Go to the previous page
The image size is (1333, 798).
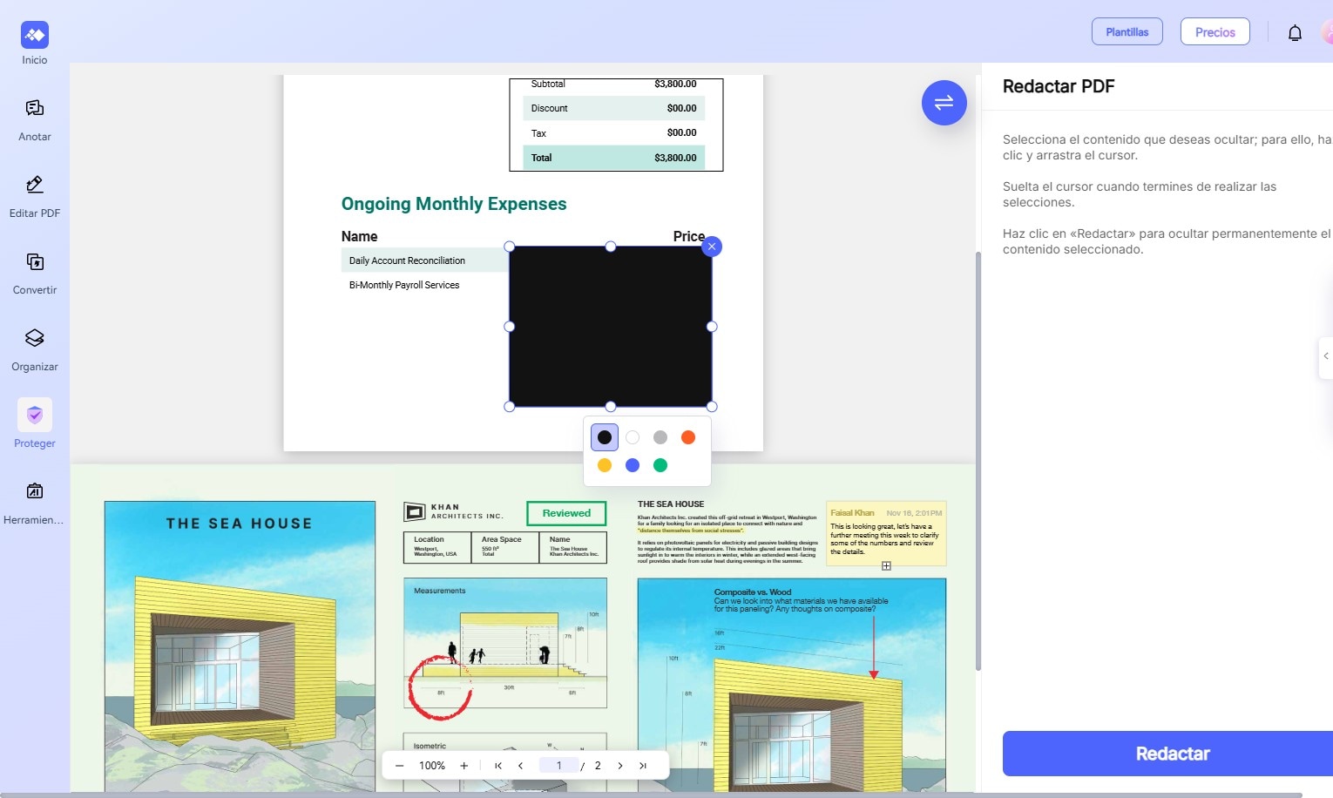520,766
